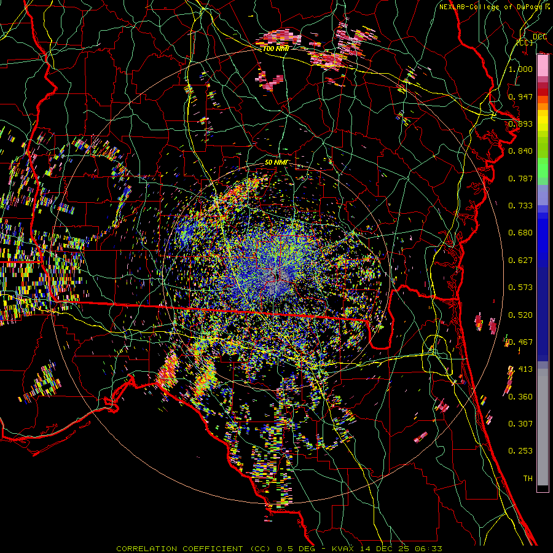This screenshot has width=553, height=553.
Task: Select the 0.787 legend value
Action: click(520, 178)
